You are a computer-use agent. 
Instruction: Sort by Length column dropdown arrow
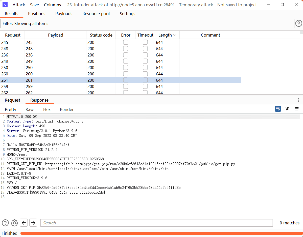(175, 35)
